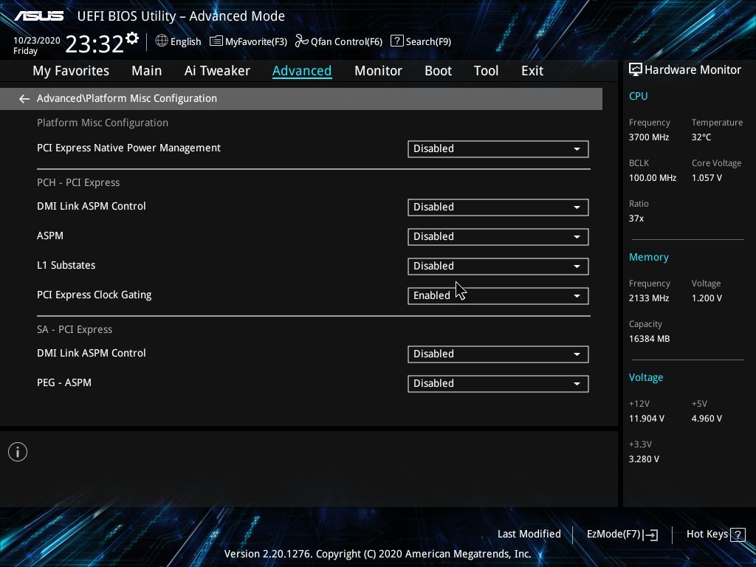Click the Memory section heading
This screenshot has height=567, width=756.
[x=648, y=258]
